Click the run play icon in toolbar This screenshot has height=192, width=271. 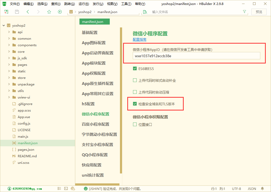click(x=60, y=12)
